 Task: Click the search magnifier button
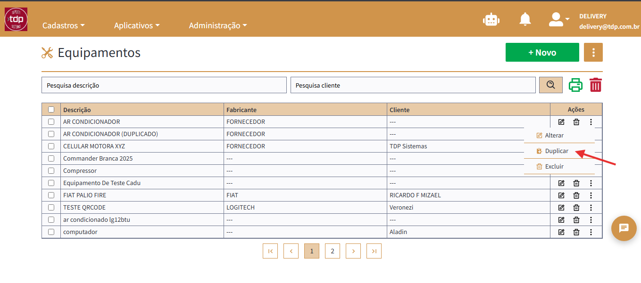551,85
